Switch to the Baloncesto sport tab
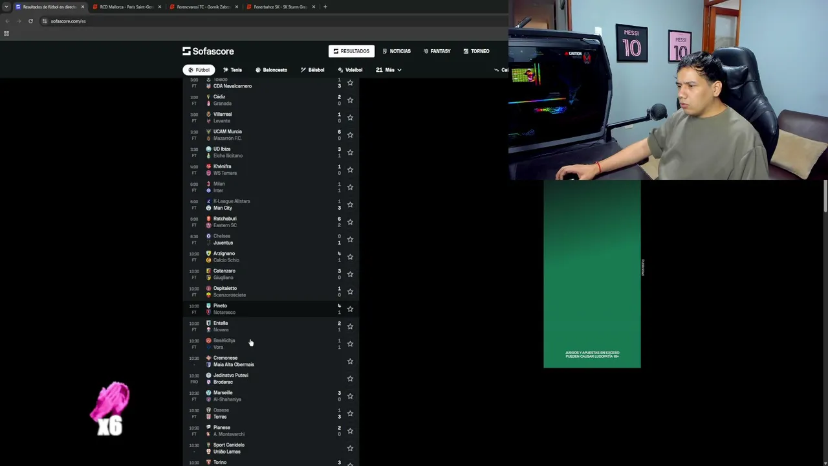Viewport: 828px width, 466px height. pos(271,70)
